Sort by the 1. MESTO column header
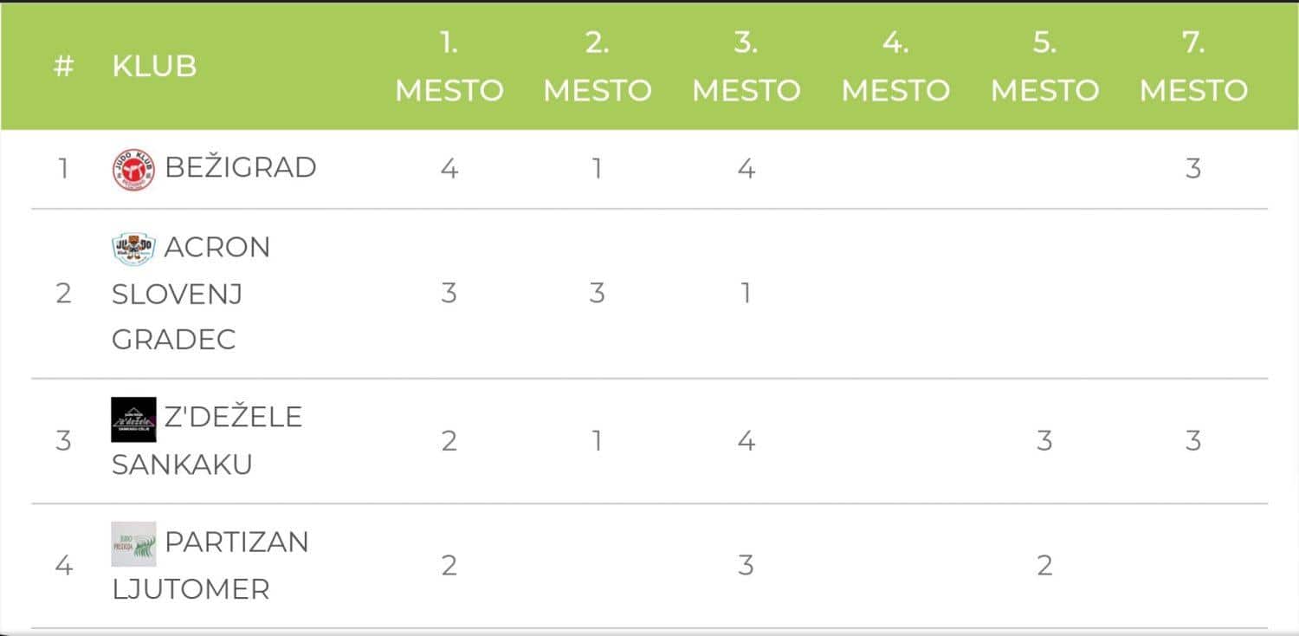Viewport: 1299px width, 636px height. point(449,67)
